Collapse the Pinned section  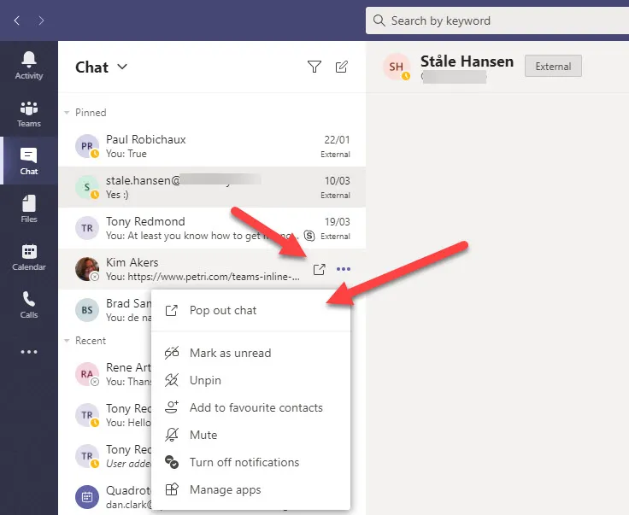pyautogui.click(x=67, y=113)
